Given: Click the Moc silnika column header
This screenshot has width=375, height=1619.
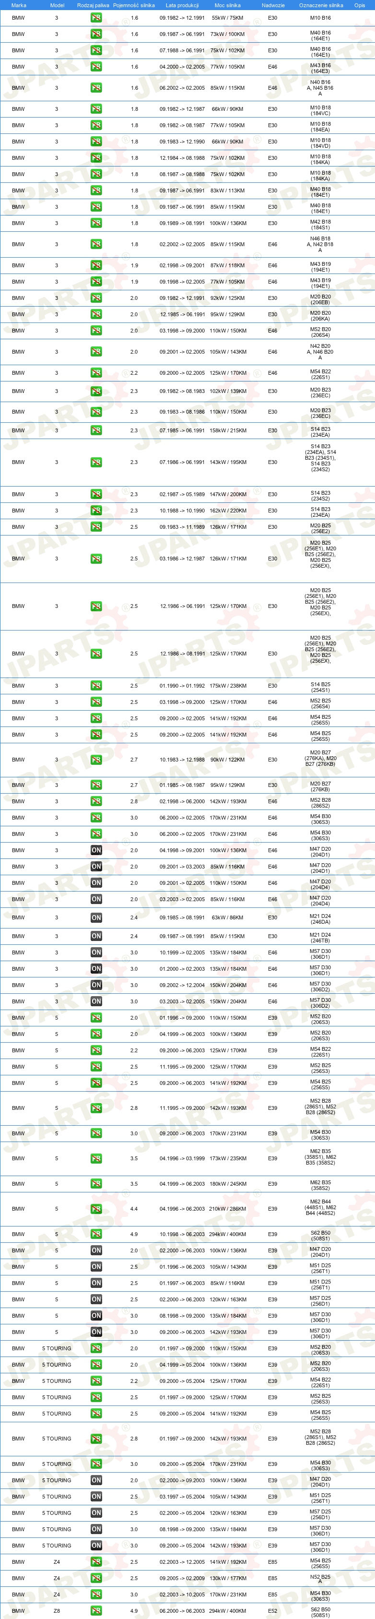Looking at the screenshot, I should pyautogui.click(x=227, y=5).
